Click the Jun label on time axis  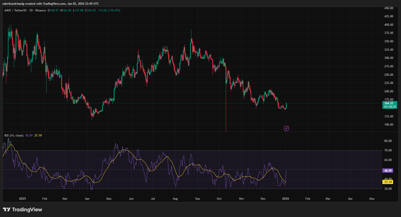131,198
